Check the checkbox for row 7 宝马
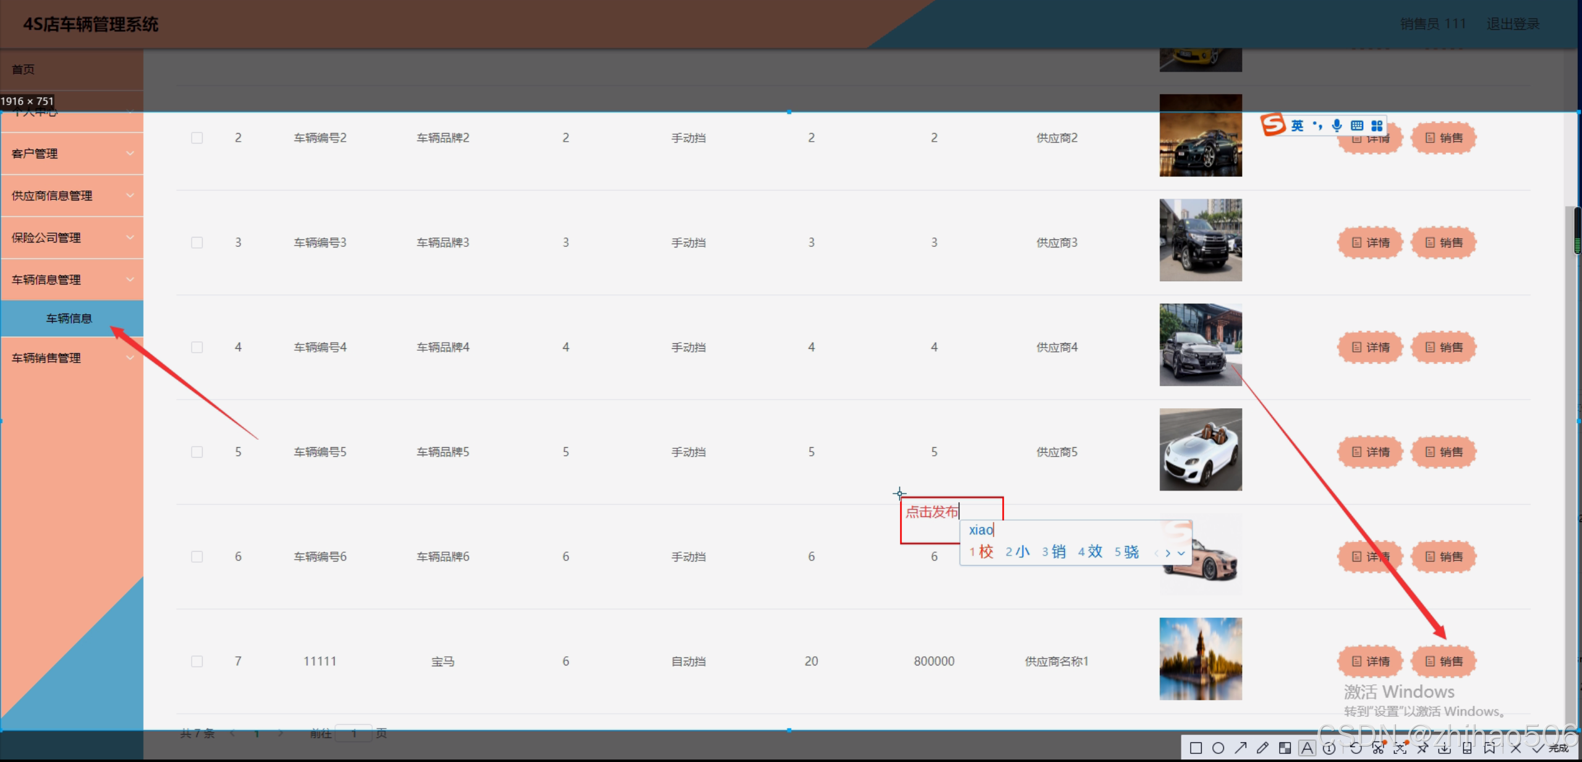Image resolution: width=1582 pixels, height=762 pixels. click(x=197, y=661)
